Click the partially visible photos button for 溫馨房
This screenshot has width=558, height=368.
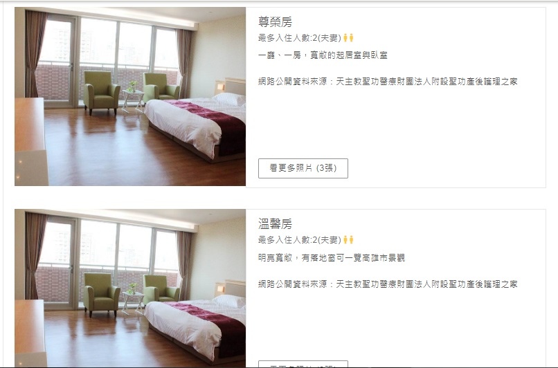click(x=303, y=364)
